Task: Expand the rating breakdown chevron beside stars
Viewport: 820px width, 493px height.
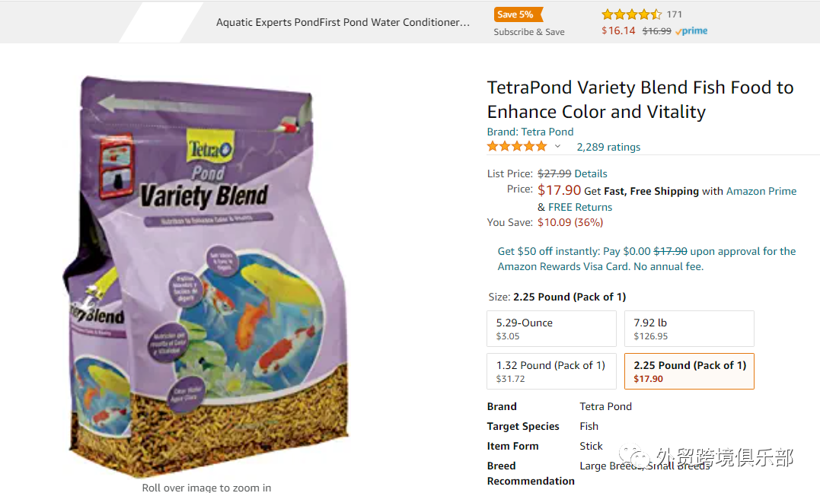Action: 557,146
